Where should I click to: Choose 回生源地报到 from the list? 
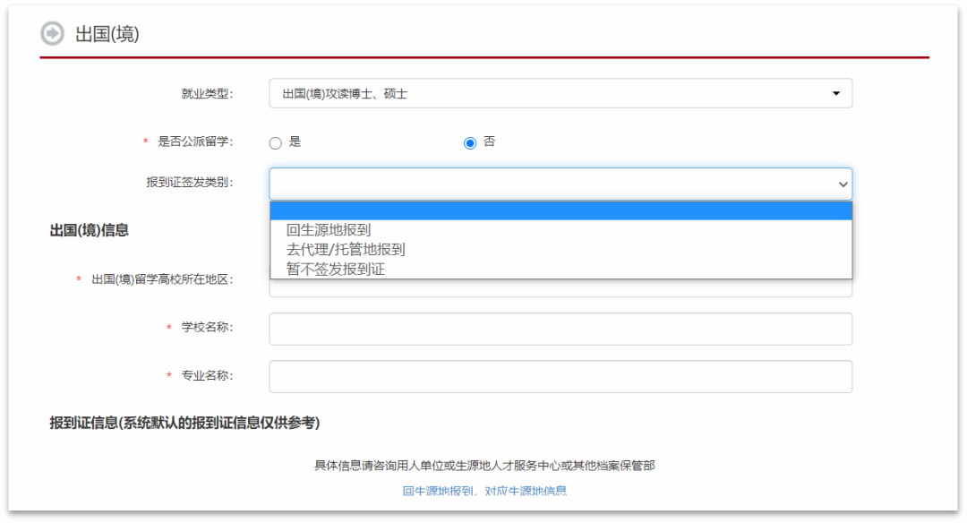click(329, 230)
